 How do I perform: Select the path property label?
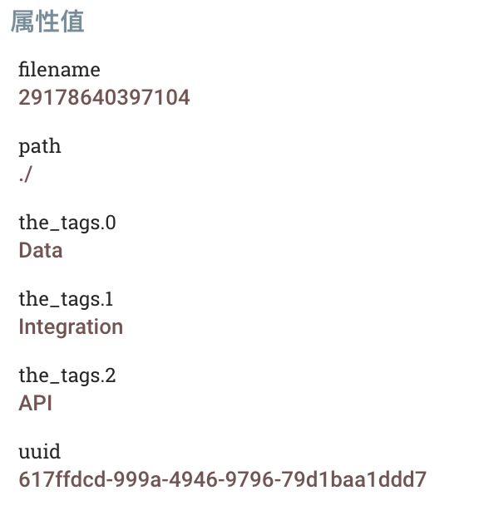click(40, 146)
